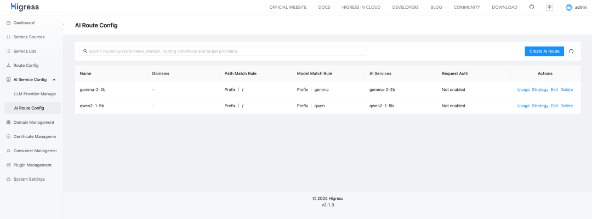Viewport: 592px width, 219px height.
Task: Click the Service List sidebar icon
Action: 9,51
